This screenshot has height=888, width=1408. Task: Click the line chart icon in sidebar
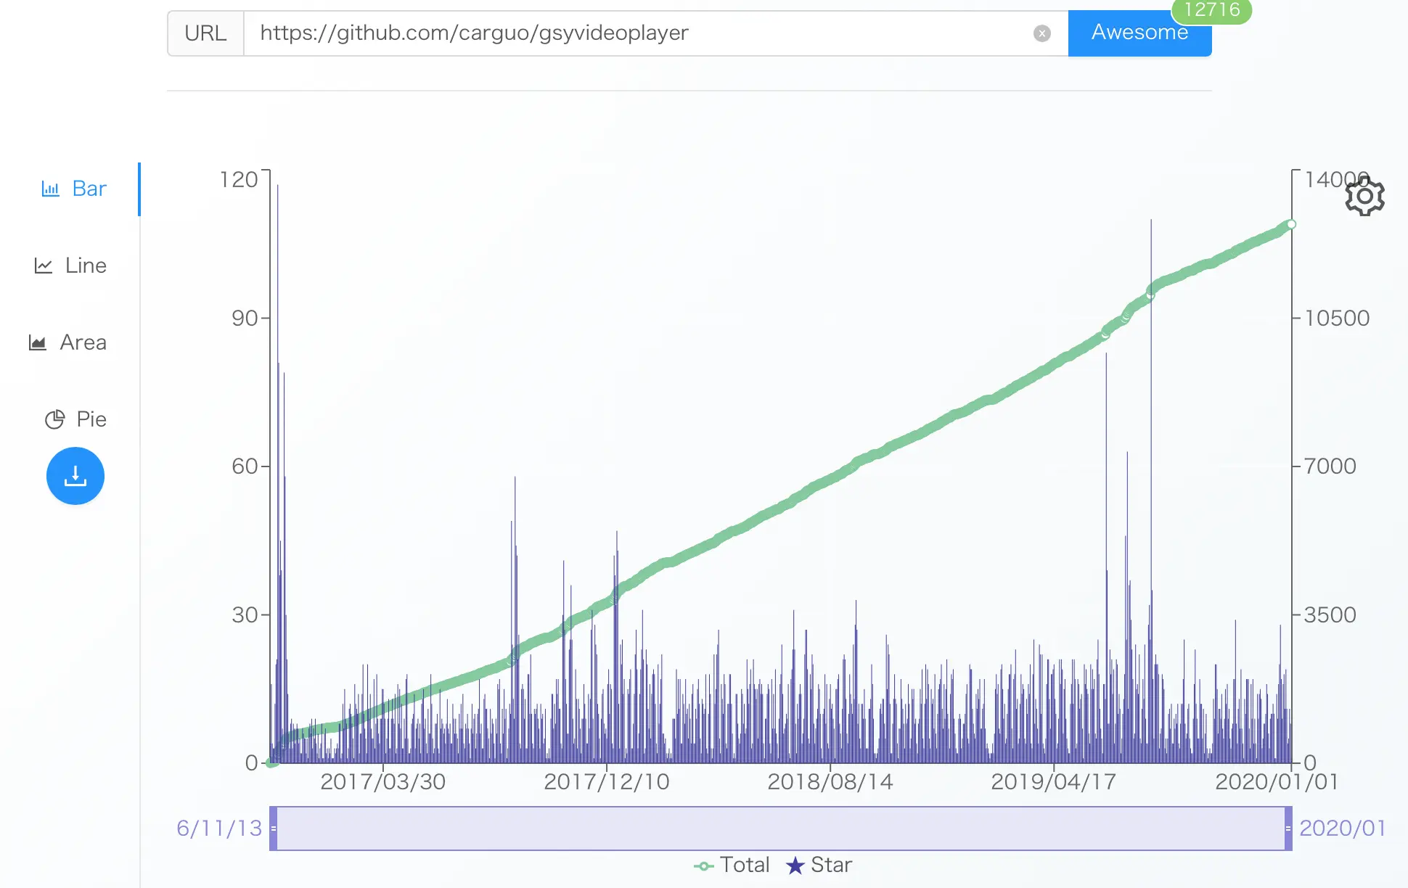click(44, 266)
